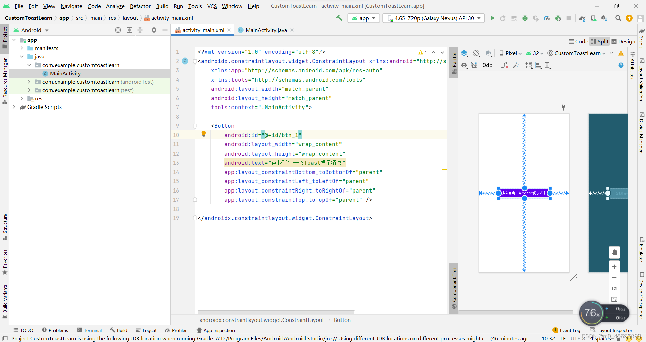This screenshot has width=646, height=342.
Task: Click the editor horizontal scrollbar
Action: tap(276, 312)
